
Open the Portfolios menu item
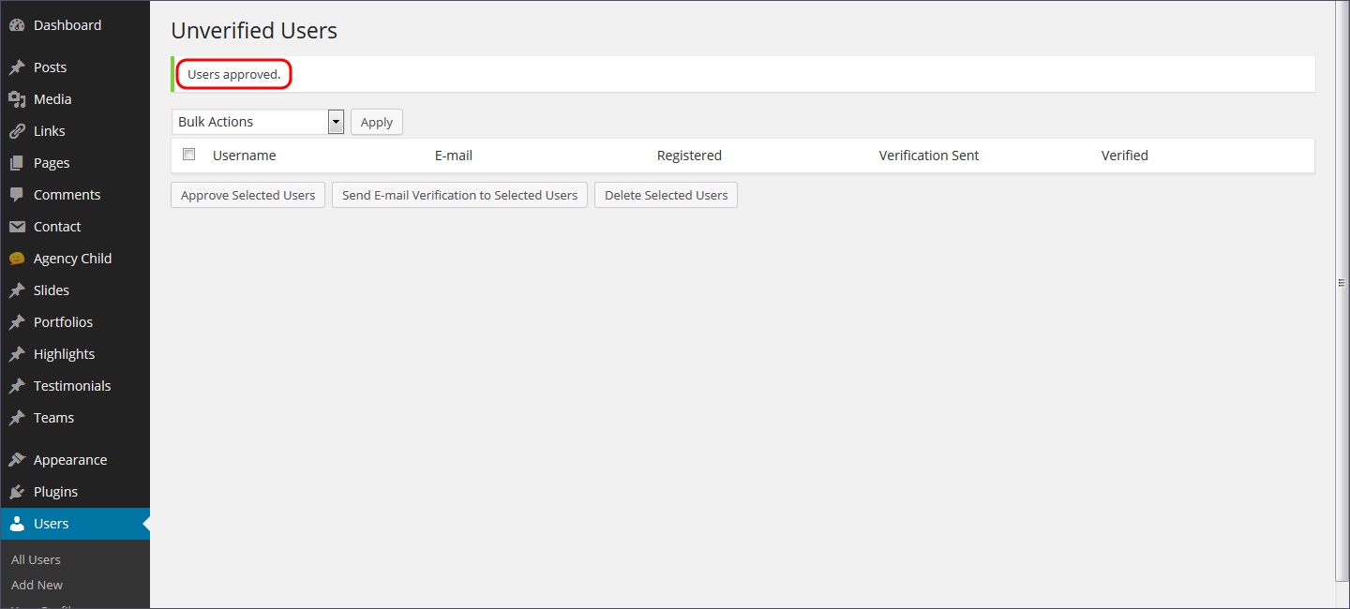click(63, 322)
